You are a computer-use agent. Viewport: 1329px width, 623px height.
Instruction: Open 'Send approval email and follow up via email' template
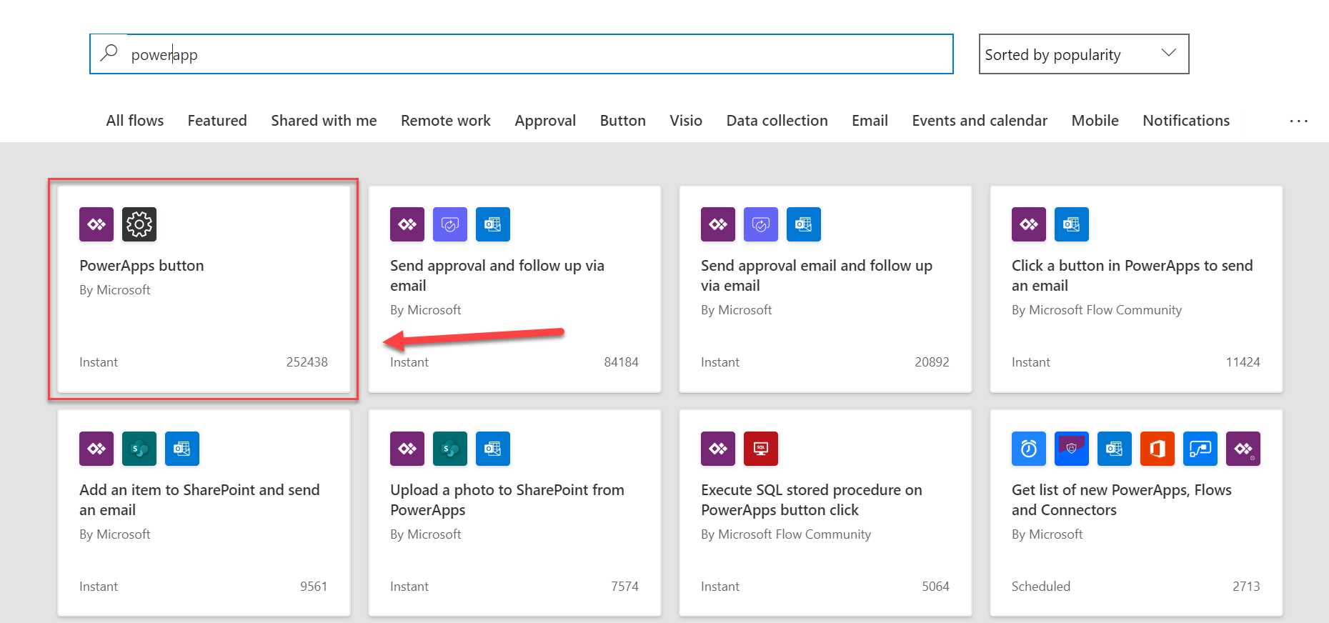[x=817, y=276]
